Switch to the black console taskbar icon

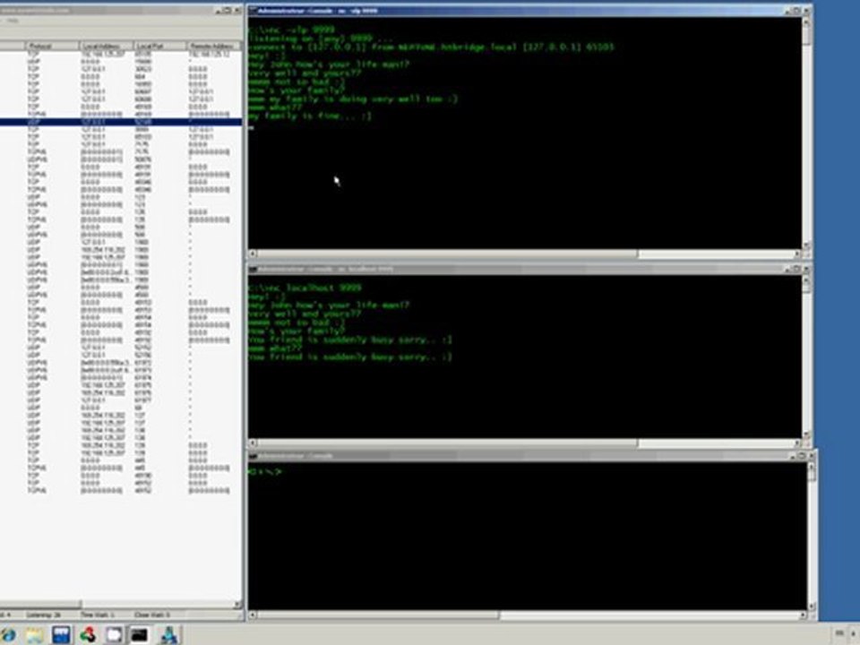tap(140, 634)
